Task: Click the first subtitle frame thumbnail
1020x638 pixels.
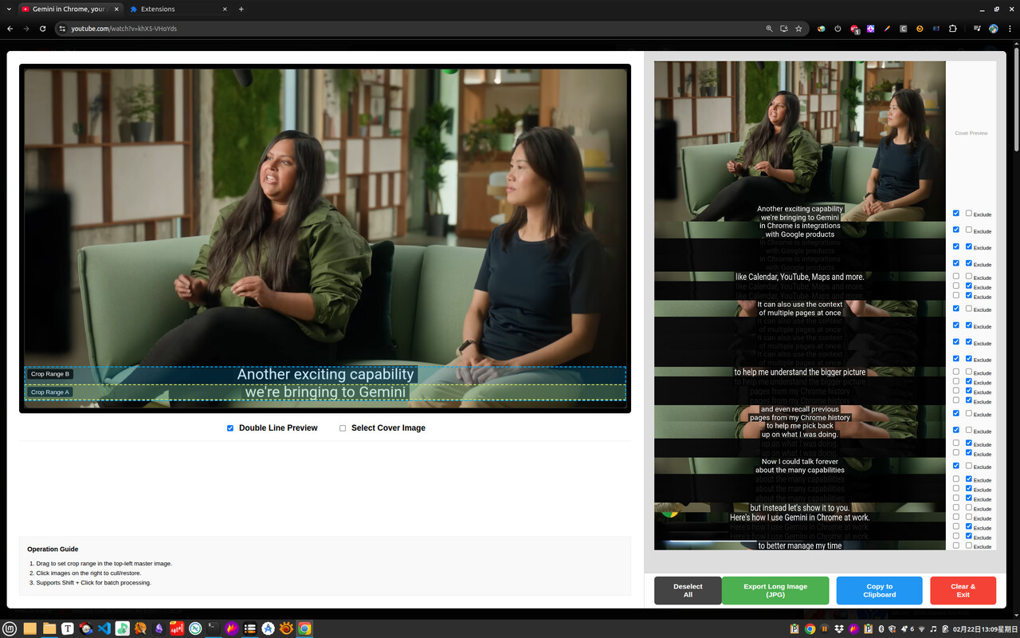Action: click(x=800, y=141)
